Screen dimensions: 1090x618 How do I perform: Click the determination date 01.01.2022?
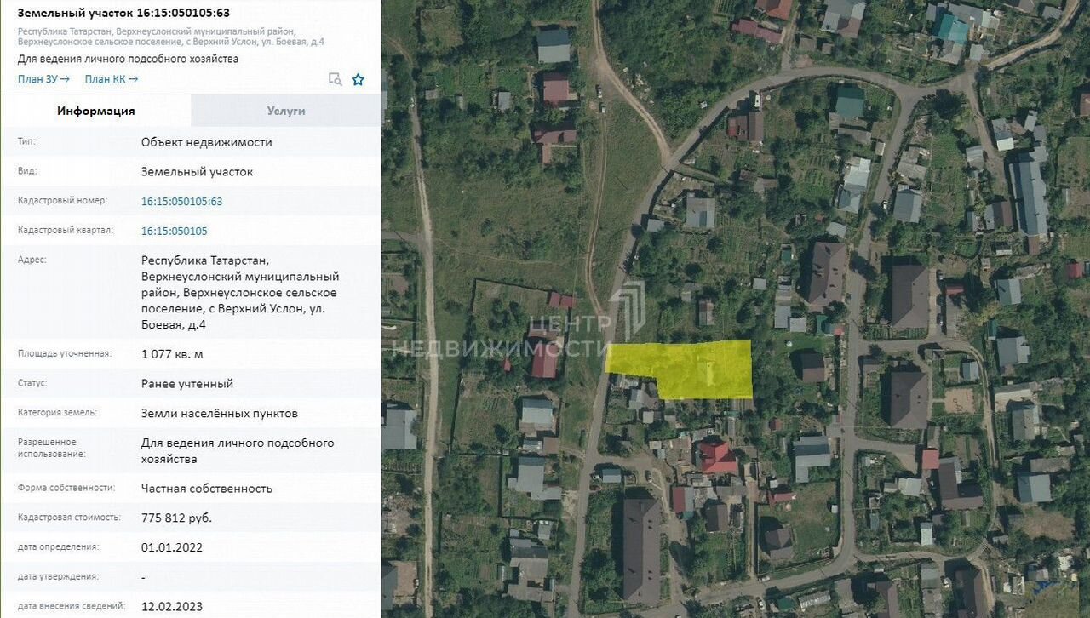(x=171, y=547)
